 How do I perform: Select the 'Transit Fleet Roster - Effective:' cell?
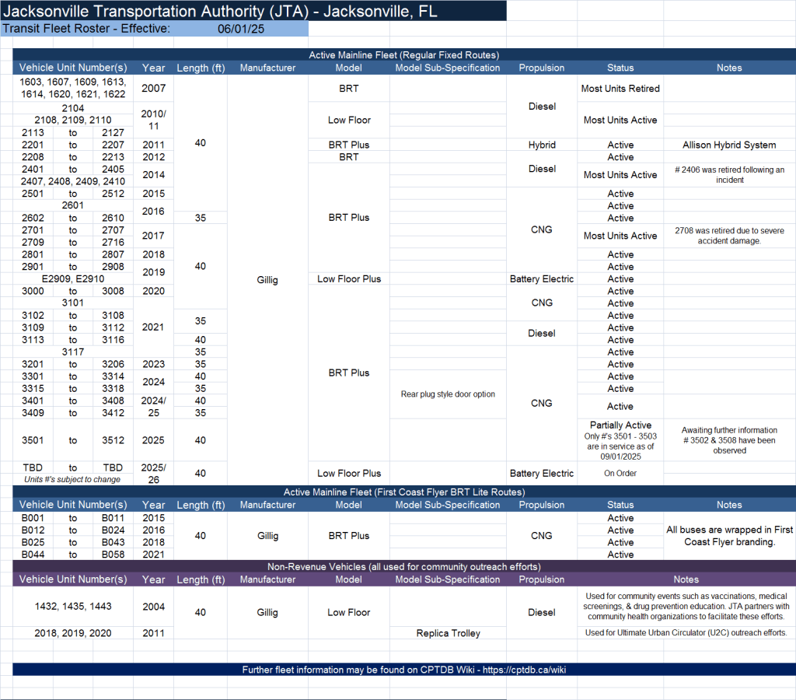86,29
